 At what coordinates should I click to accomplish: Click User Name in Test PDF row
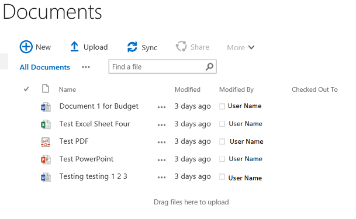click(246, 141)
